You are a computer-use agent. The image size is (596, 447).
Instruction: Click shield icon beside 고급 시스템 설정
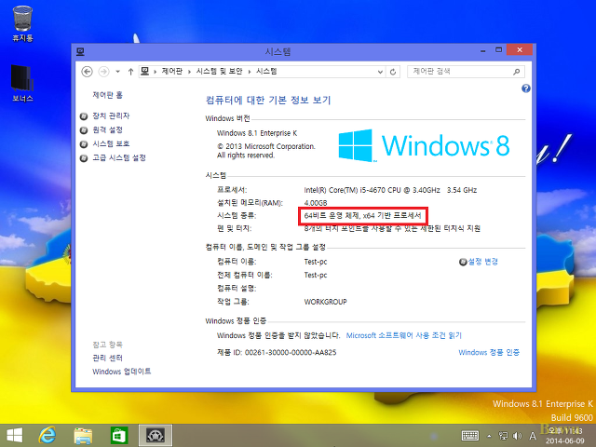click(x=84, y=158)
